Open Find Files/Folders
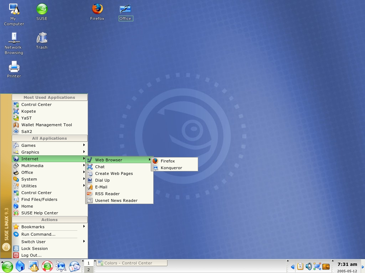The width and height of the screenshot is (365, 273). click(50, 199)
